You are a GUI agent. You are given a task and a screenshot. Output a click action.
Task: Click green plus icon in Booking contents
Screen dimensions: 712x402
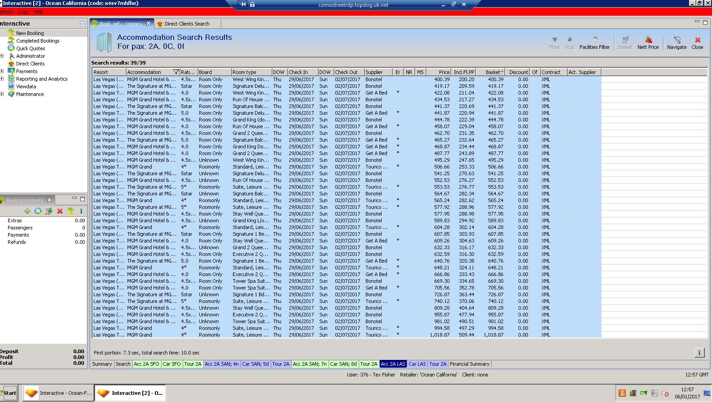pyautogui.click(x=27, y=211)
